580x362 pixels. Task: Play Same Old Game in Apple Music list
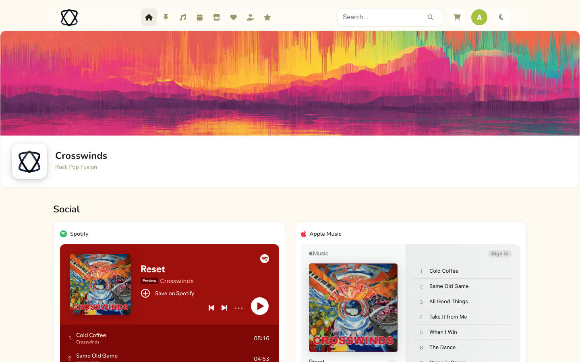point(463,286)
